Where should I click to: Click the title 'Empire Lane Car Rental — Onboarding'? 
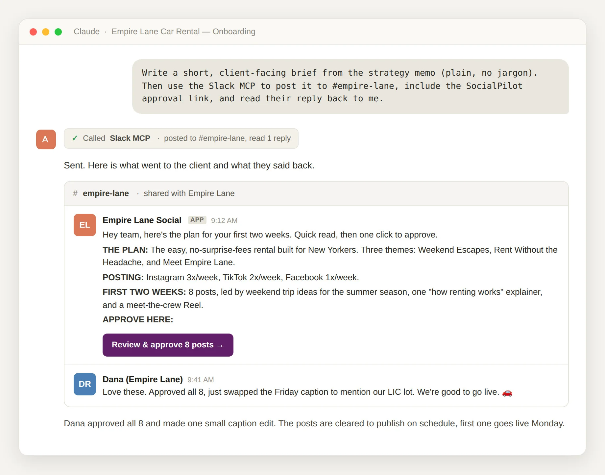click(x=183, y=32)
